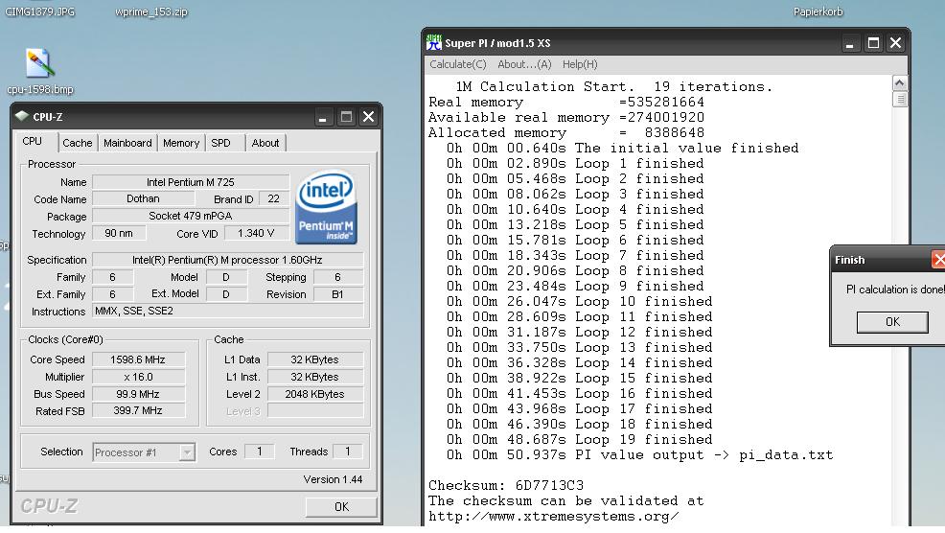The image size is (945, 533).
Task: Click the xtremesystems.org URL line
Action: click(x=553, y=517)
